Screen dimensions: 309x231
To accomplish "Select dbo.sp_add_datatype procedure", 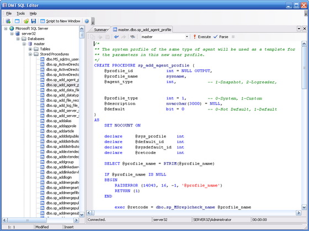I will (x=62, y=95).
